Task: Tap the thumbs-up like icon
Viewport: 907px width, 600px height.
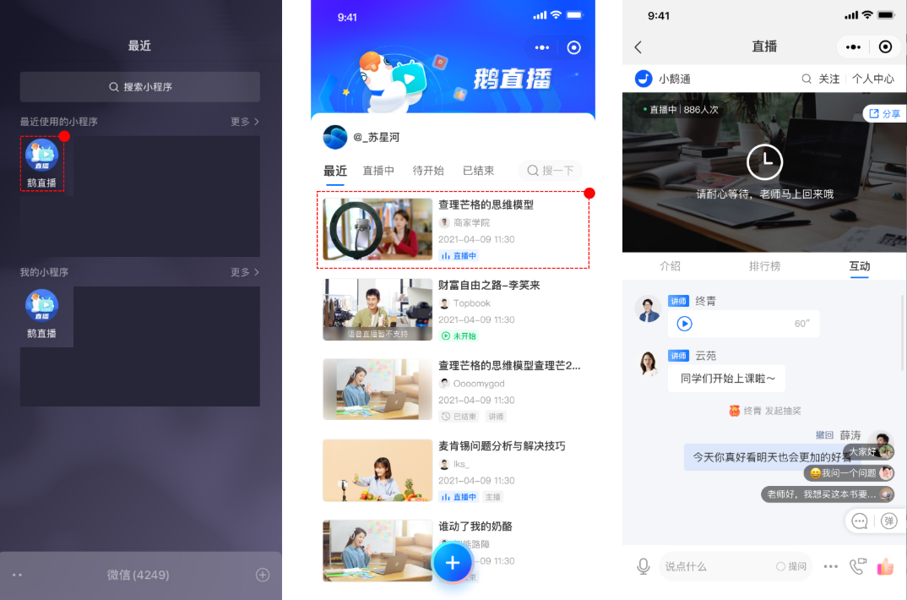Action: [x=886, y=566]
